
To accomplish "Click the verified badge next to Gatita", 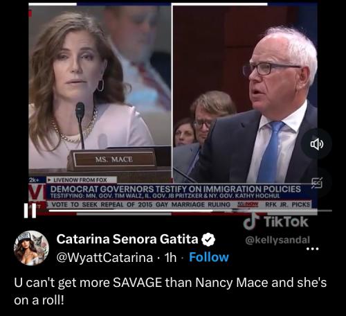I will 208,240.
